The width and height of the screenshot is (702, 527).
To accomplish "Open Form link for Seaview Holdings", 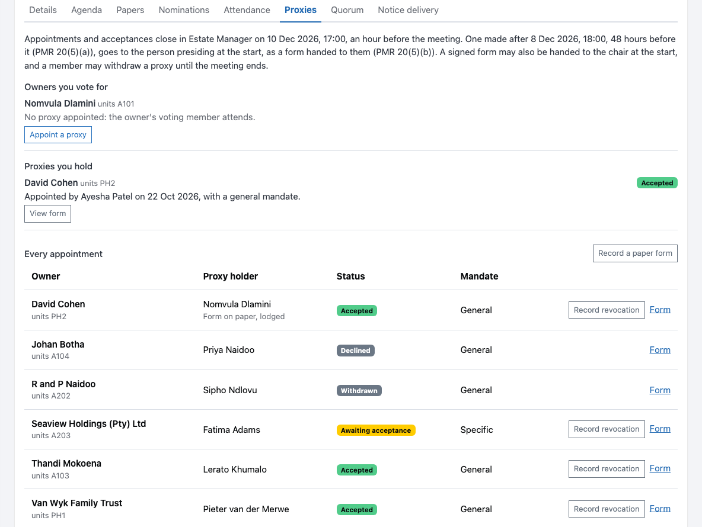I will pyautogui.click(x=660, y=429).
